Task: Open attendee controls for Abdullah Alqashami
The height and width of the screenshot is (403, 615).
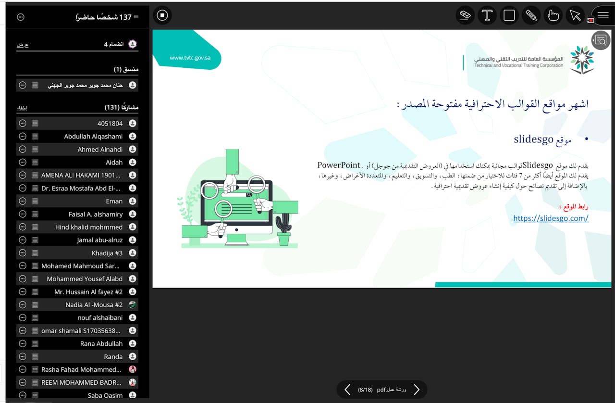Action: (x=22, y=137)
